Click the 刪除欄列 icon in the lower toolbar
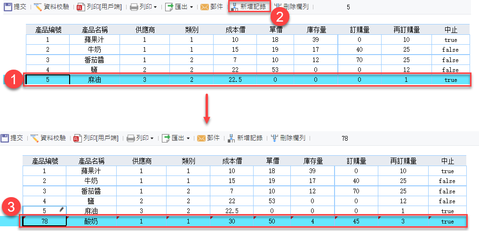The width and height of the screenshot is (479, 231). 274,138
